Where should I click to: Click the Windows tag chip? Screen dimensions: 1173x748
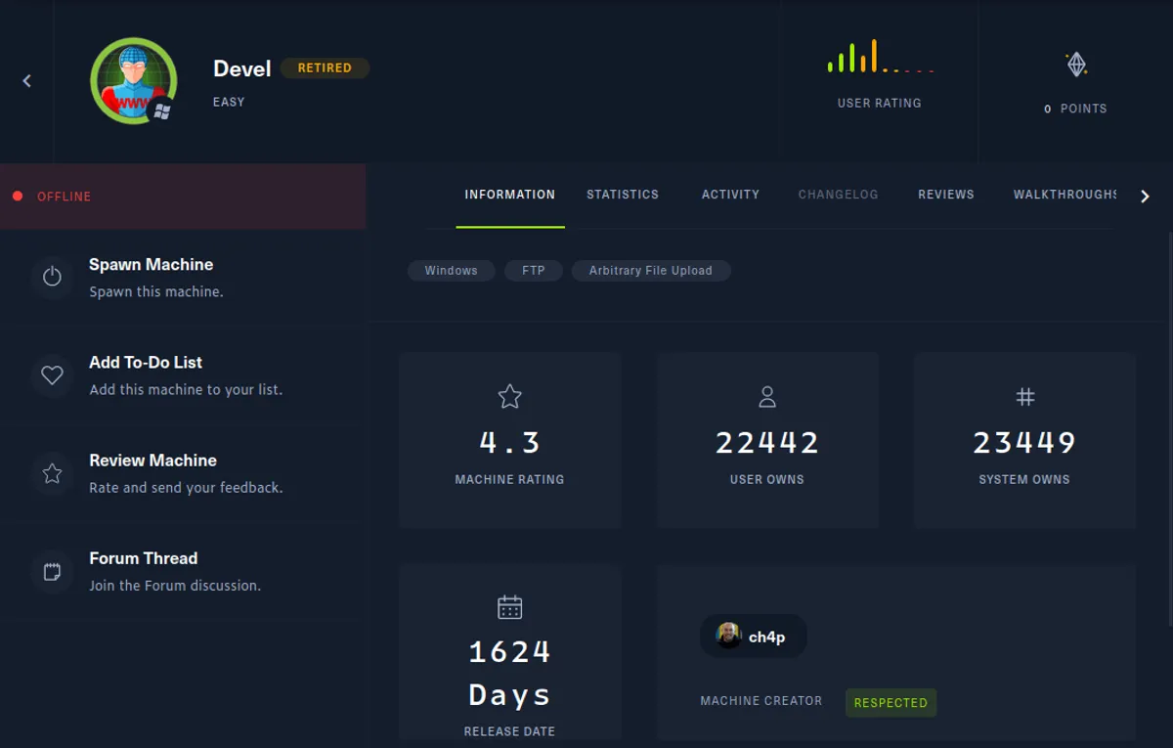451,271
